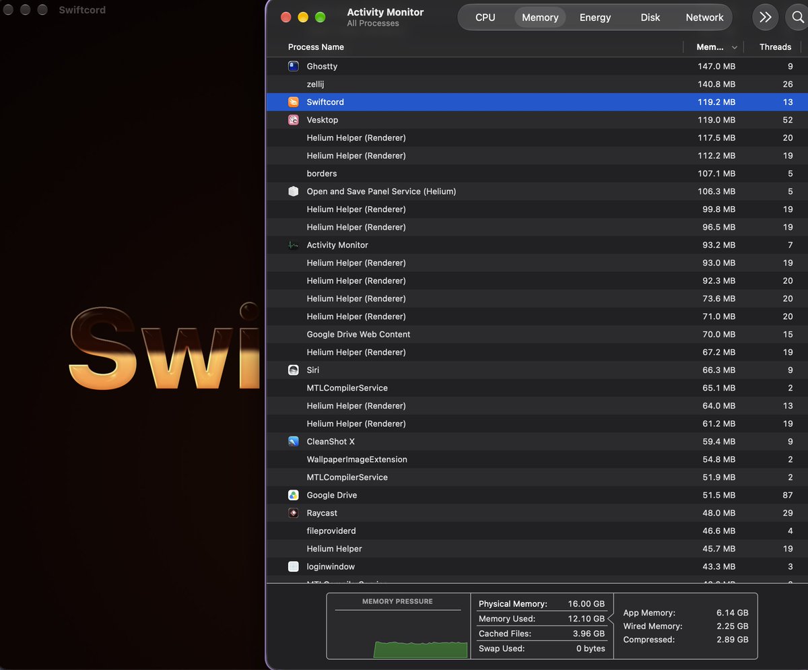Switch to the Memory tab

tap(540, 18)
